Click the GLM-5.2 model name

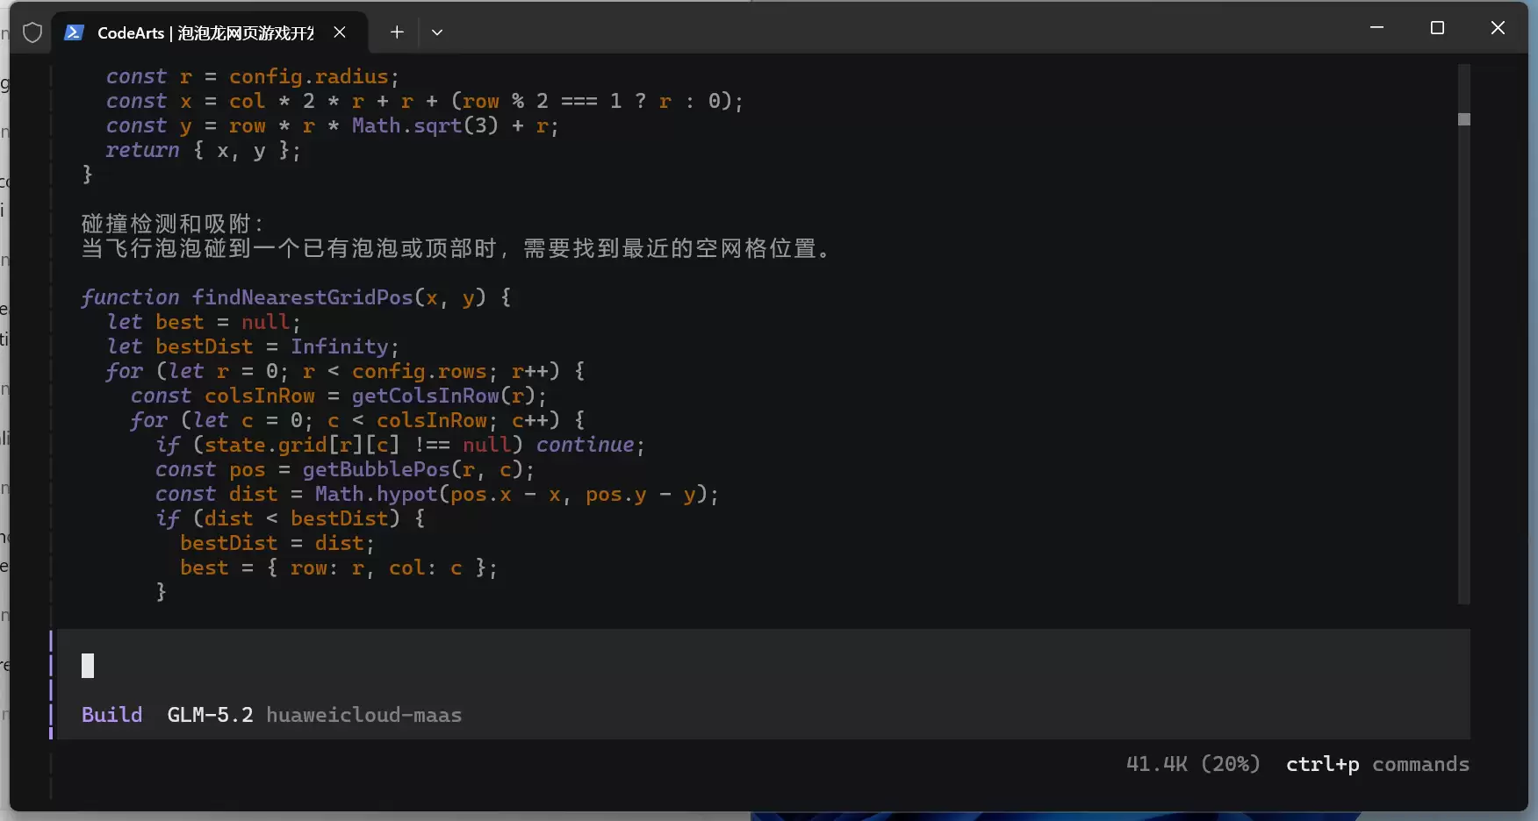click(210, 715)
